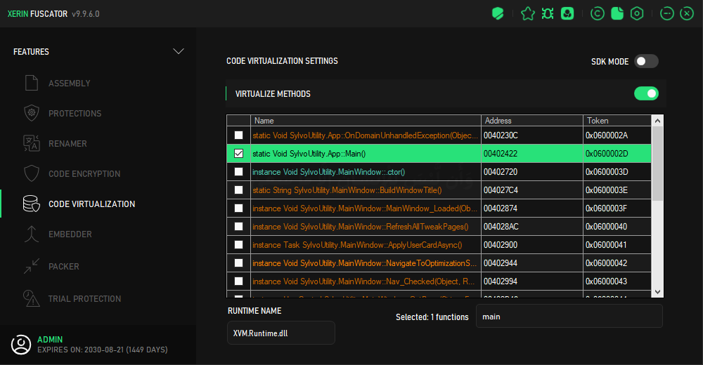Click the admin user avatar icon

[x=21, y=345]
